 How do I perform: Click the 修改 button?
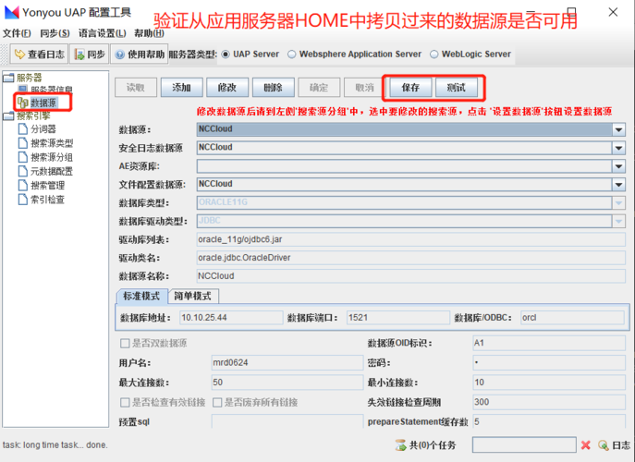coord(227,88)
